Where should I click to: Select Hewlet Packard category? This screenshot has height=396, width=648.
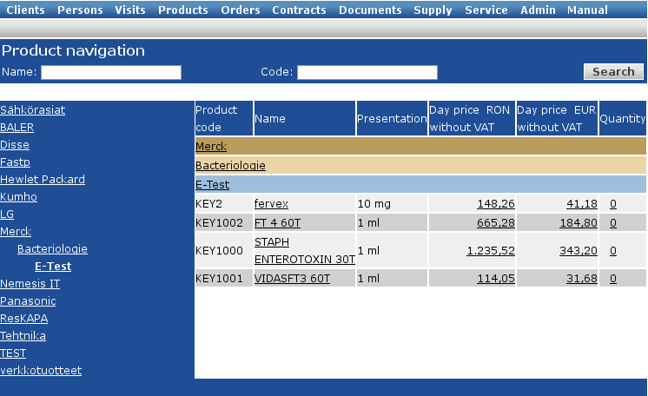[43, 180]
